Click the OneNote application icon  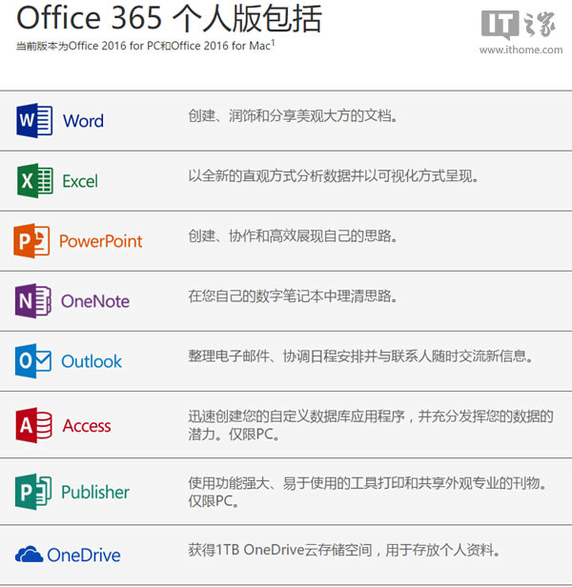[33, 301]
